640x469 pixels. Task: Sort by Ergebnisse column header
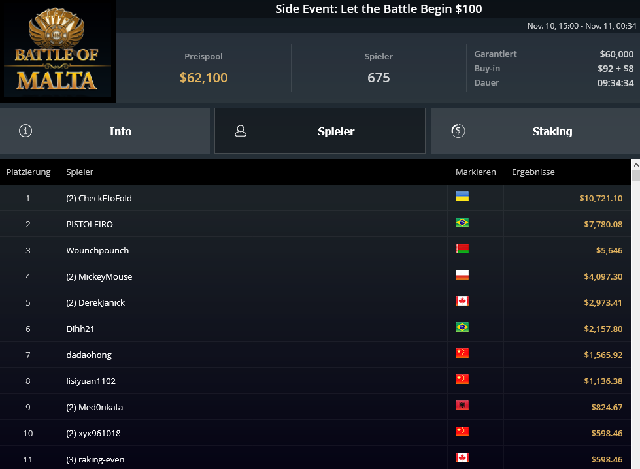(x=533, y=172)
